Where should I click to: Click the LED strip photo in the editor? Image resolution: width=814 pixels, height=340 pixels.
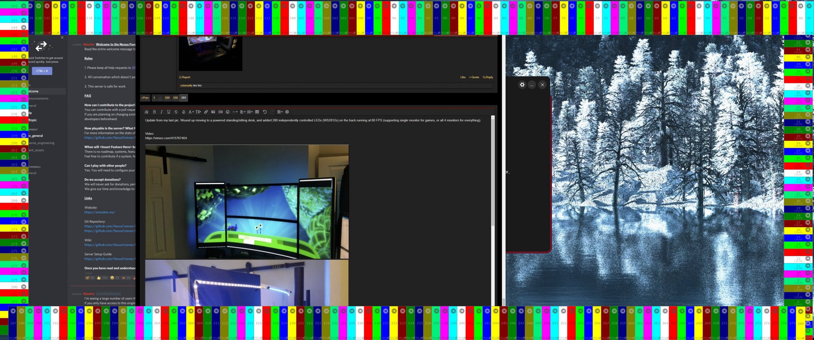tap(247, 283)
